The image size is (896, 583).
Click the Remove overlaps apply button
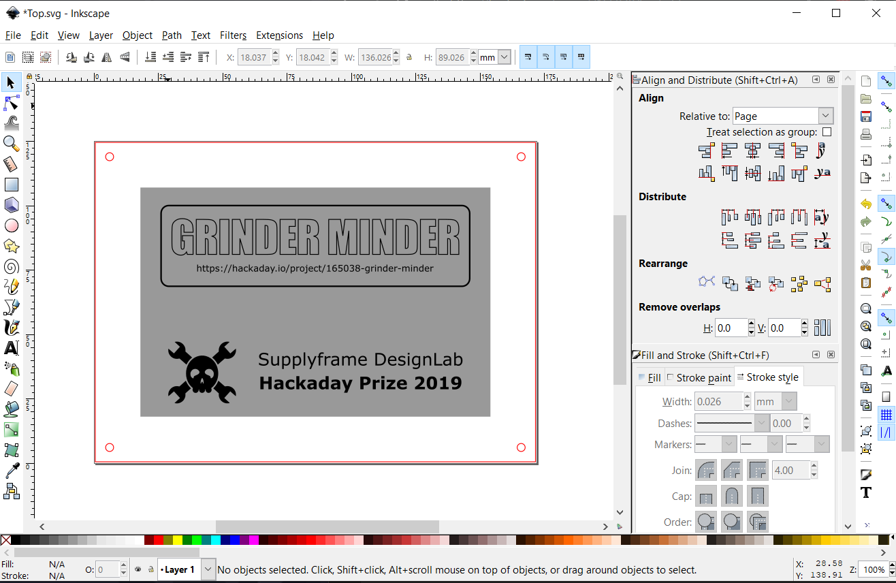(822, 328)
